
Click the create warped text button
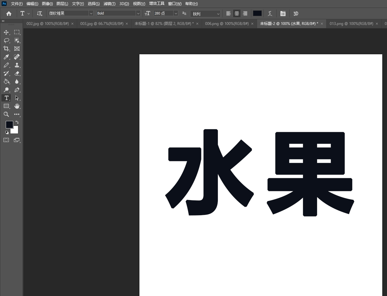tap(270, 14)
